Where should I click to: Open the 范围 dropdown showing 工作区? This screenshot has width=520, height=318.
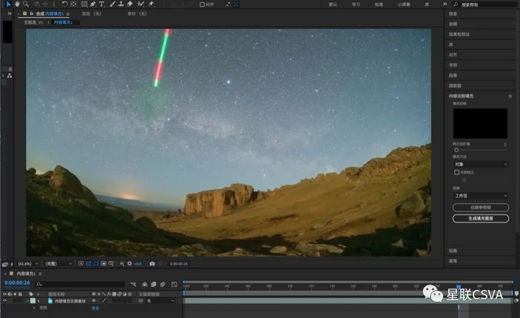pyautogui.click(x=481, y=196)
